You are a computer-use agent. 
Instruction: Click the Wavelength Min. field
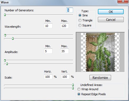point(48,26)
